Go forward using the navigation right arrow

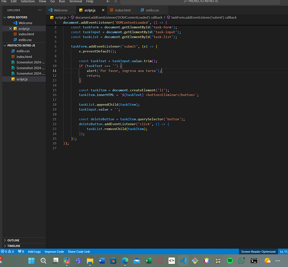tap(115, 1)
